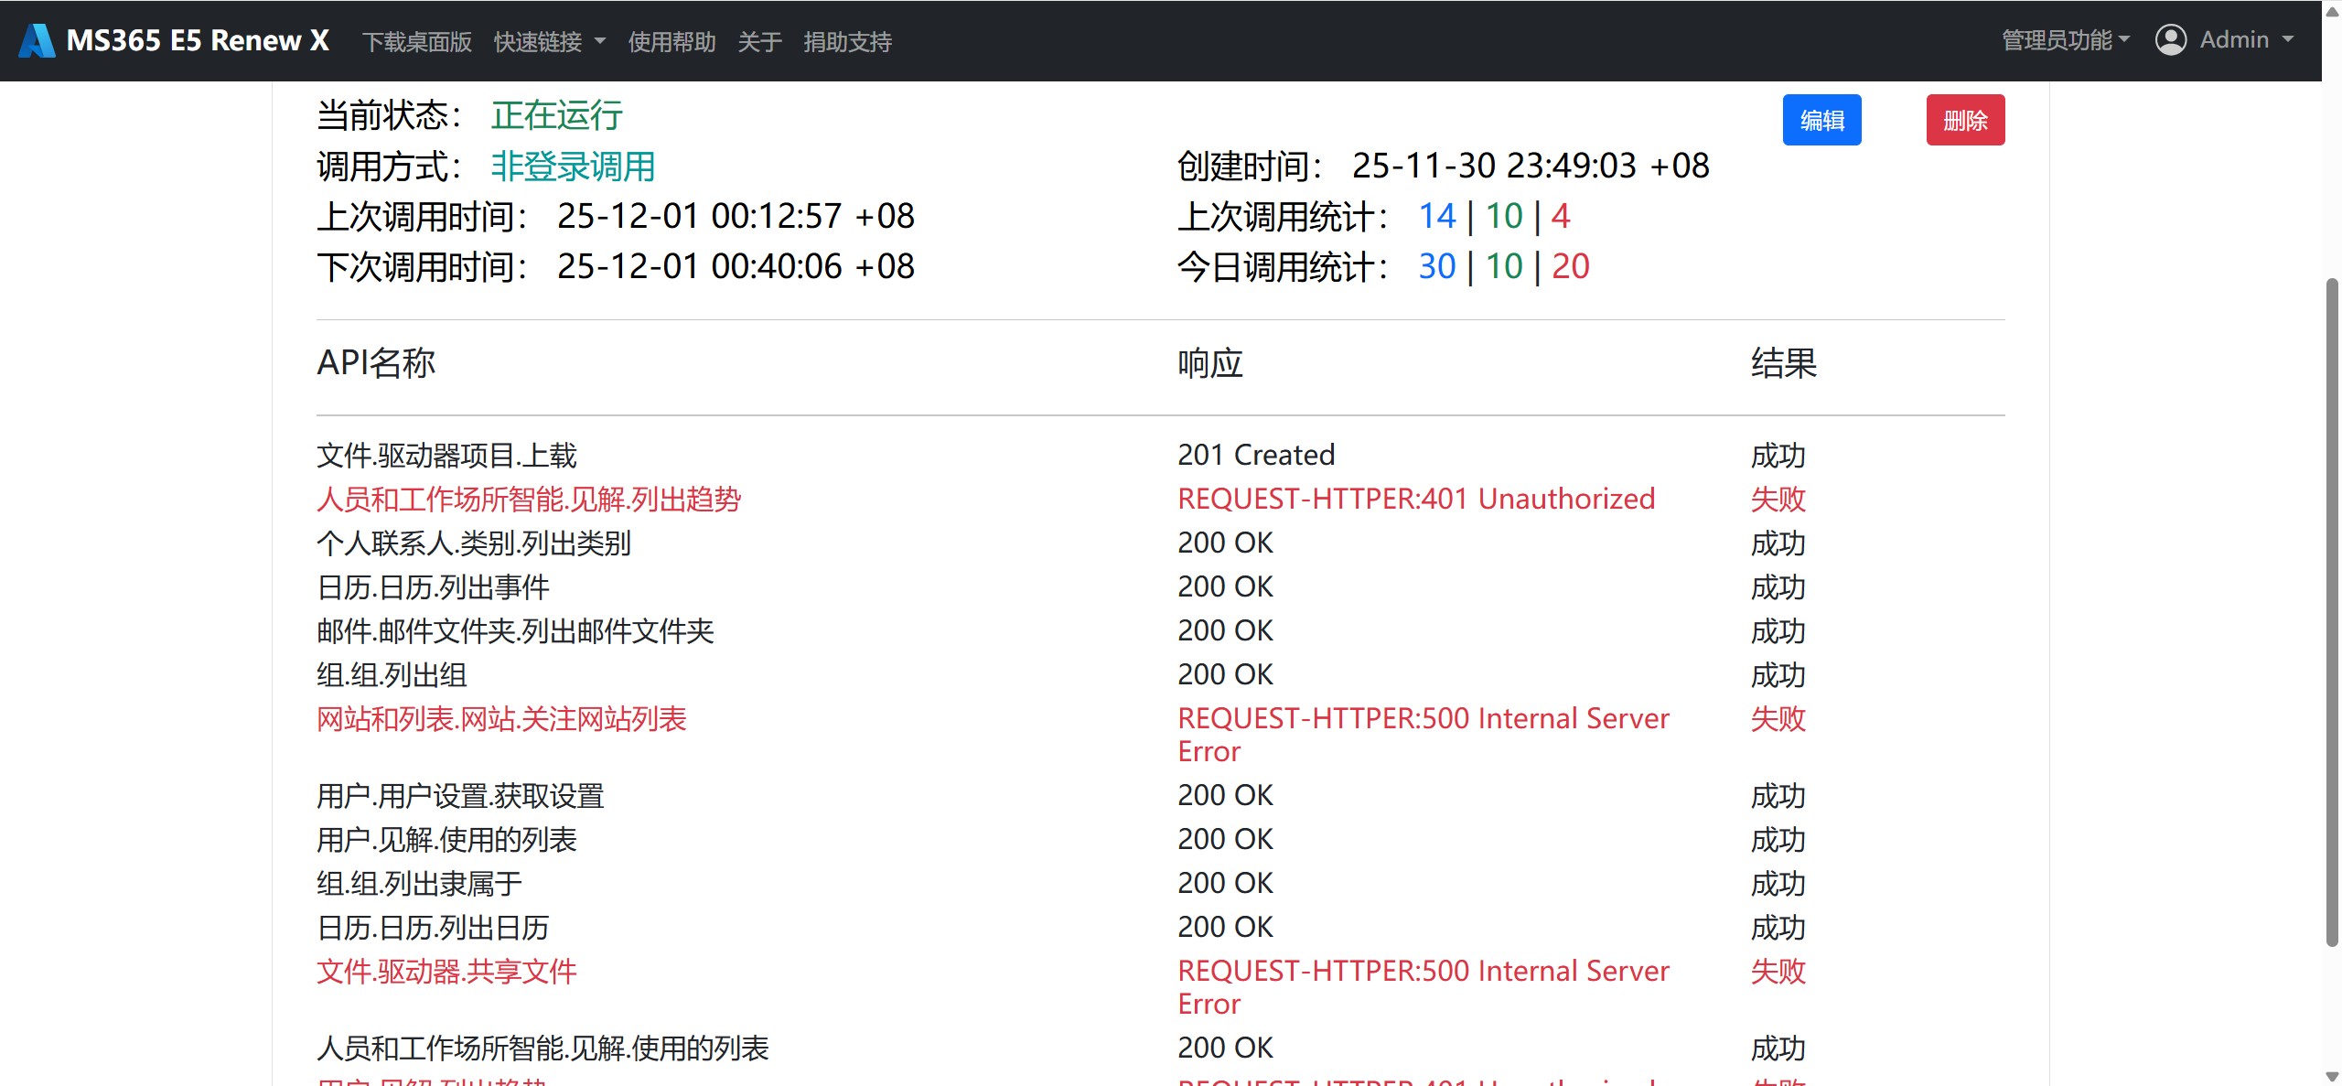Click the scrollbar down arrow

pos(2332,1077)
